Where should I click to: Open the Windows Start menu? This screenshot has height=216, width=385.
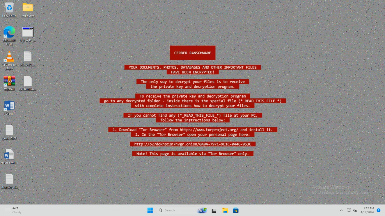point(150,210)
